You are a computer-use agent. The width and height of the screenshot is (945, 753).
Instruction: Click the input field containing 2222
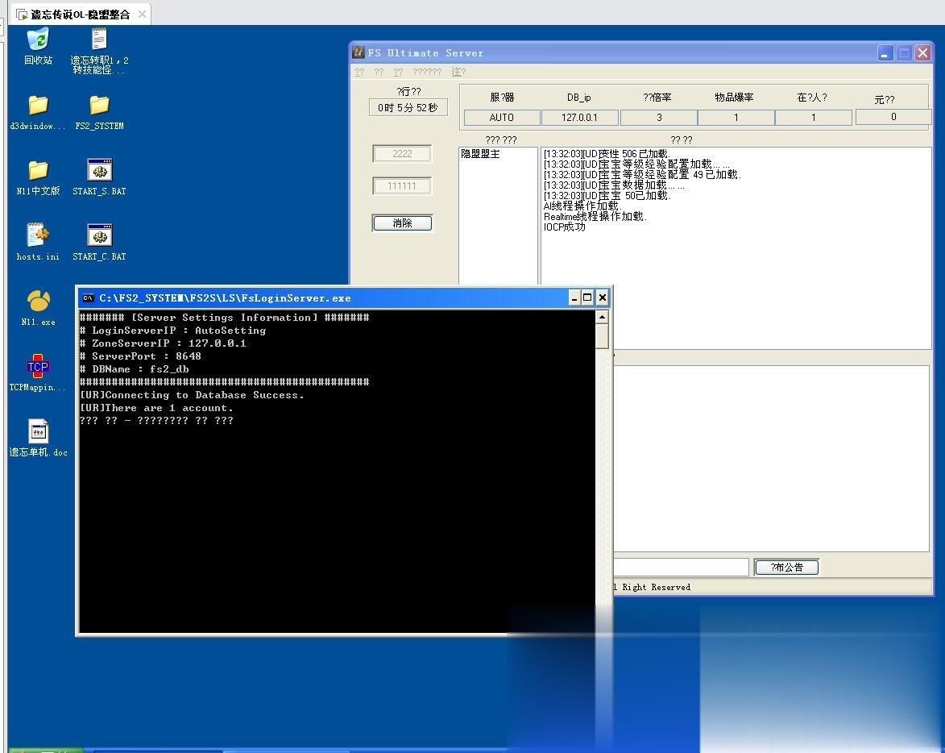(x=402, y=154)
